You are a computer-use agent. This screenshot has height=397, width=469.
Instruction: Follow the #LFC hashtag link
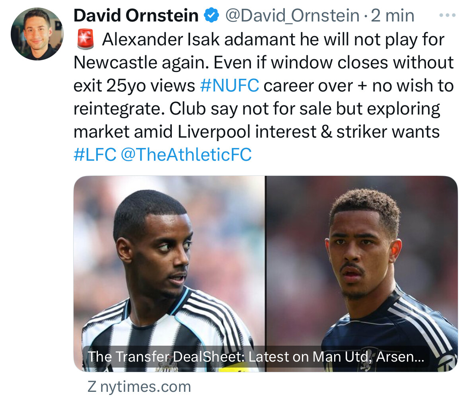pyautogui.click(x=95, y=155)
